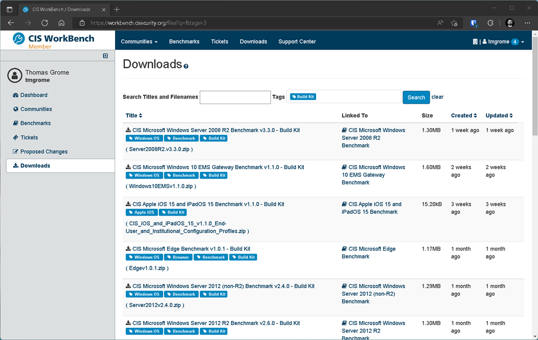The width and height of the screenshot is (538, 340).
Task: Open the browser extensions menu
Action: 491,23
